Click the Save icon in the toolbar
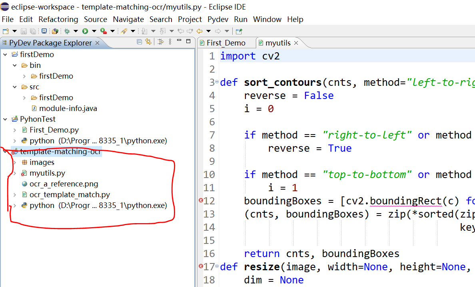This screenshot has height=287, width=475. click(x=24, y=31)
